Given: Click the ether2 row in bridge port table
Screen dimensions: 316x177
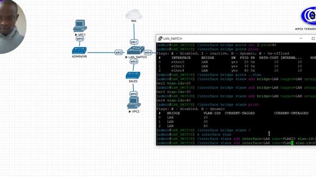Looking at the screenshot, I should (x=236, y=62).
